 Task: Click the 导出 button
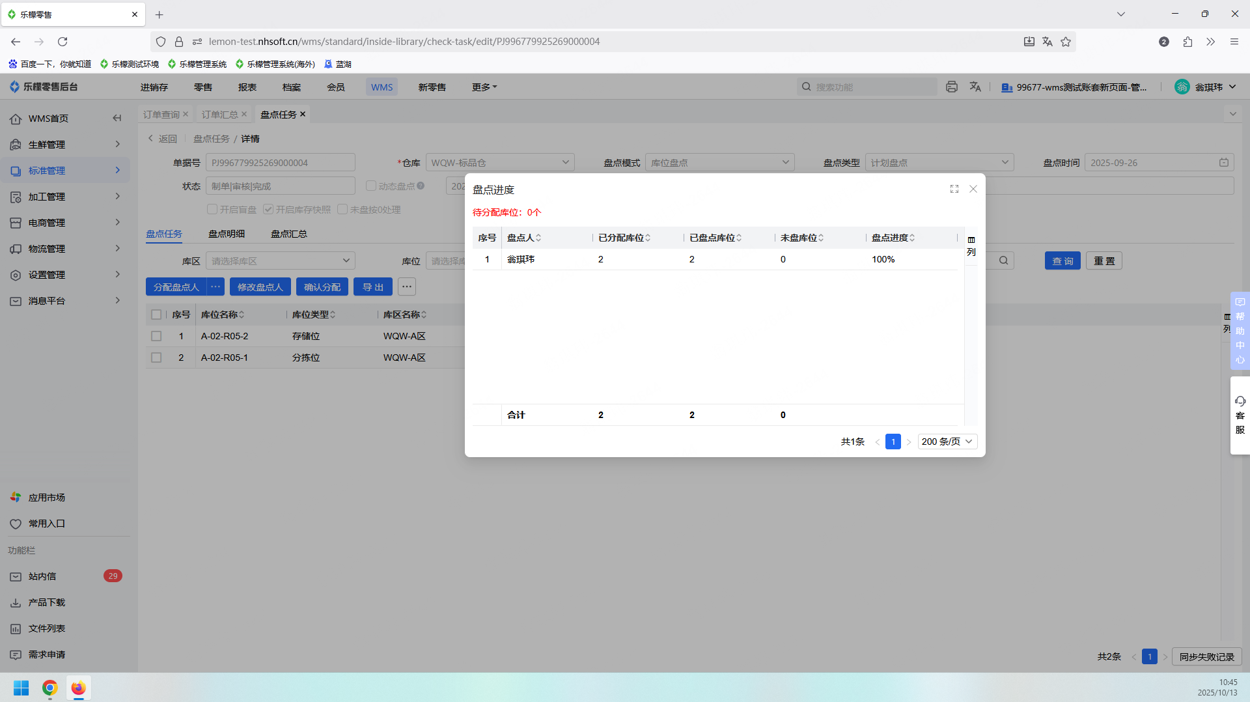(x=373, y=287)
